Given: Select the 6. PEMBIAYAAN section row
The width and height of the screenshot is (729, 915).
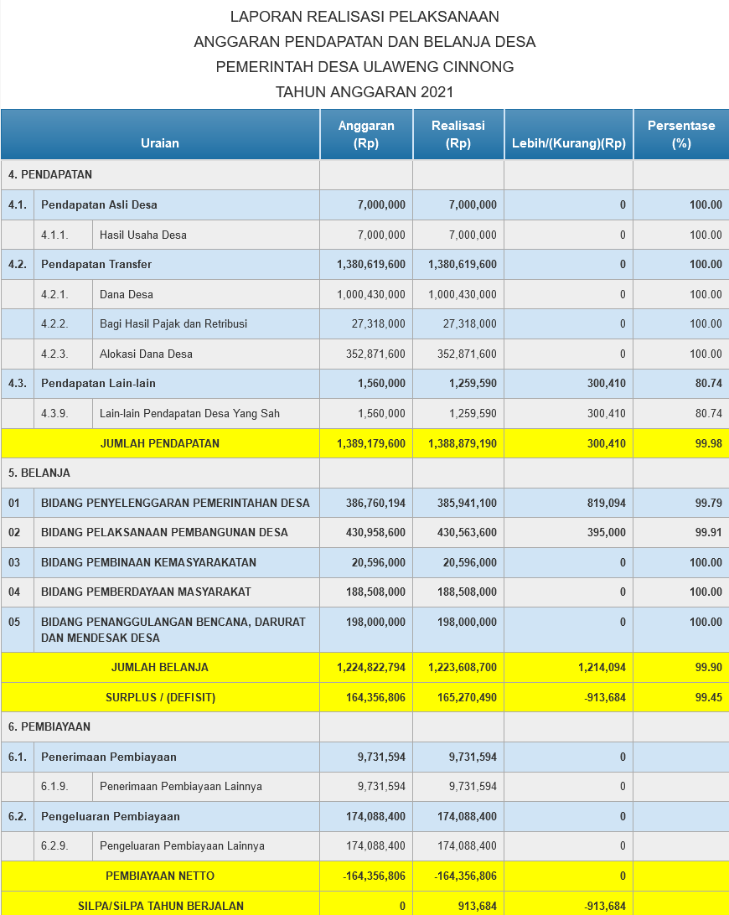Looking at the screenshot, I should (364, 727).
